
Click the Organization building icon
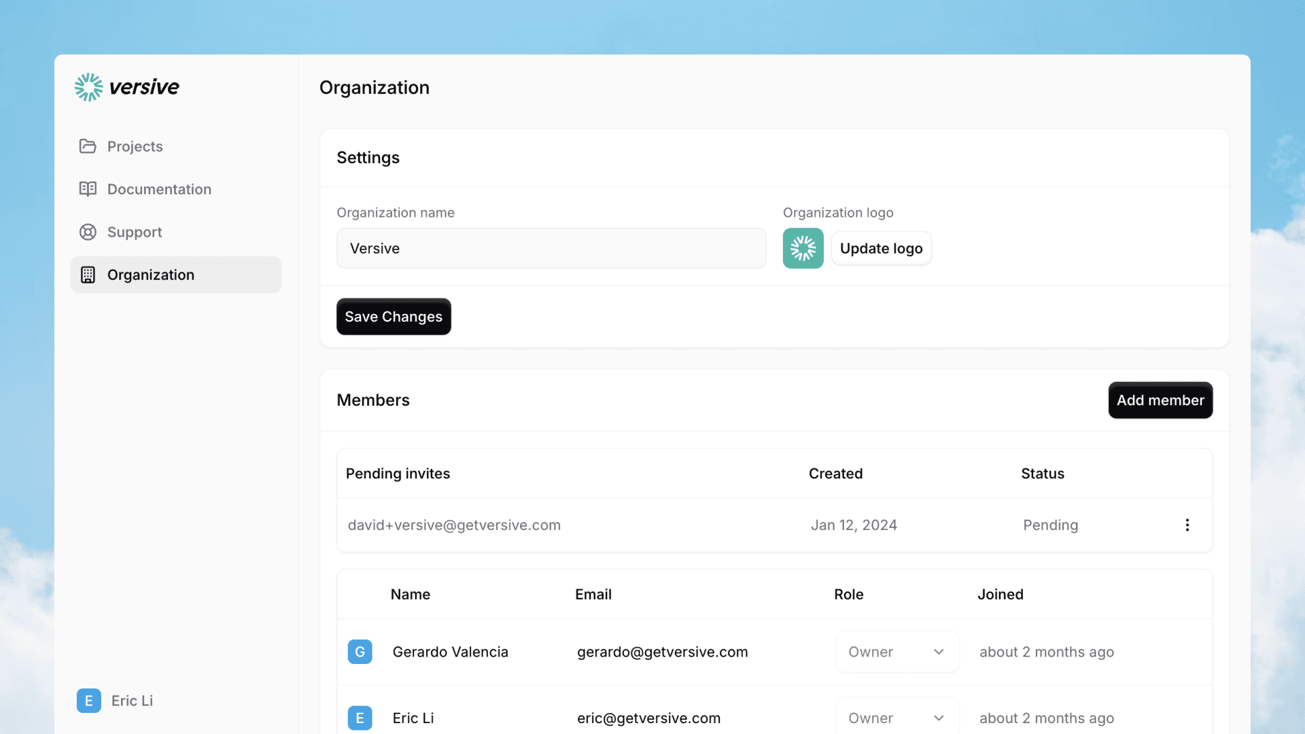tap(88, 275)
